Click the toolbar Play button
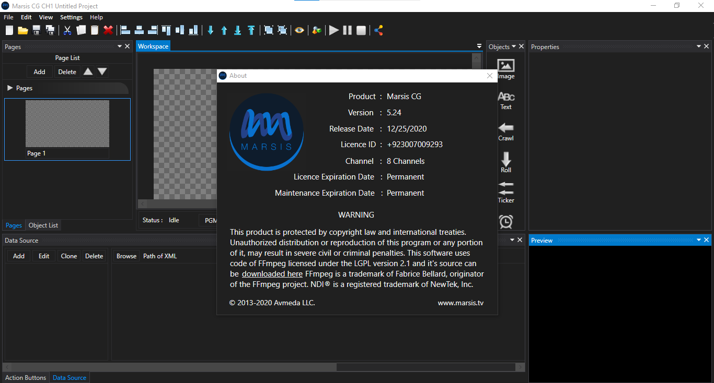 point(334,30)
